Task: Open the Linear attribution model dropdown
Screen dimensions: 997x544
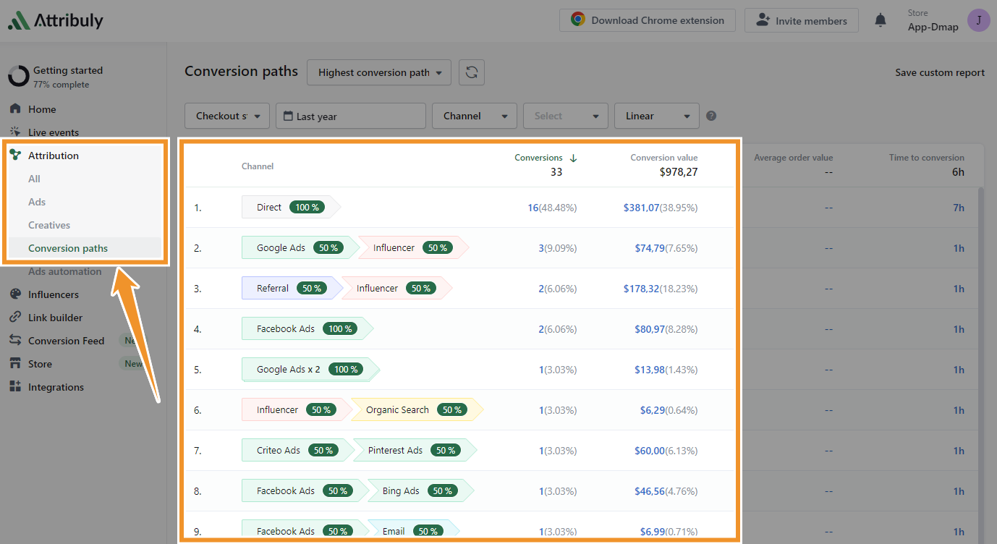Action: (x=657, y=116)
